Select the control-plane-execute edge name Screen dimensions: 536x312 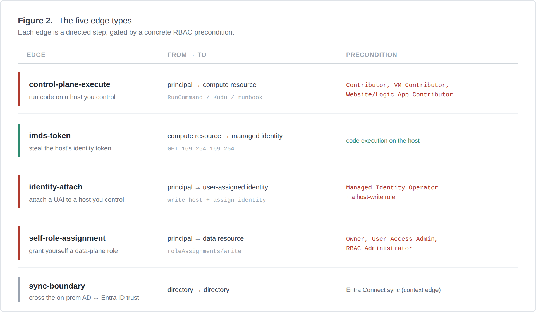coord(70,84)
